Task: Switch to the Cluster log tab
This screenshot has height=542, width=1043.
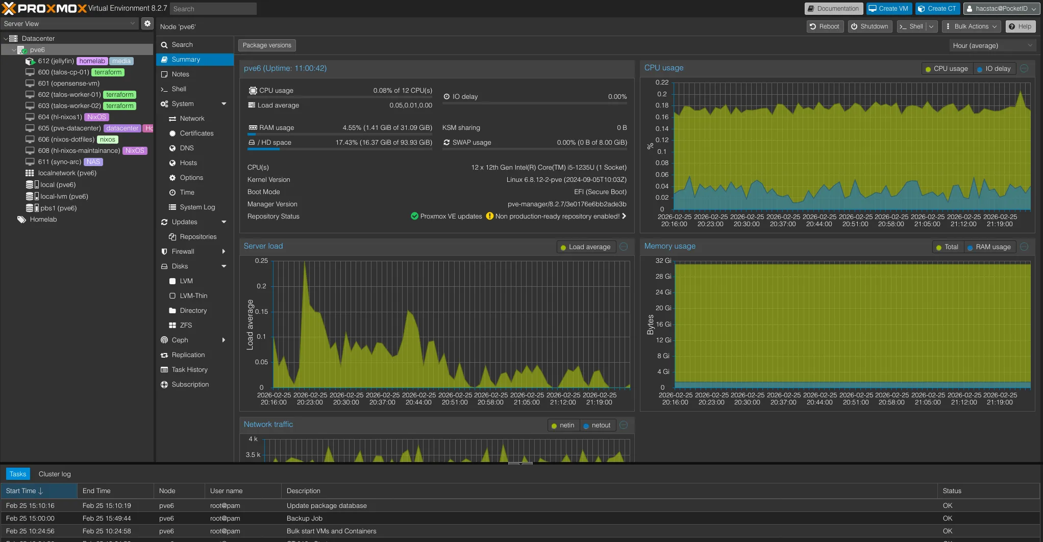Action: tap(55, 474)
